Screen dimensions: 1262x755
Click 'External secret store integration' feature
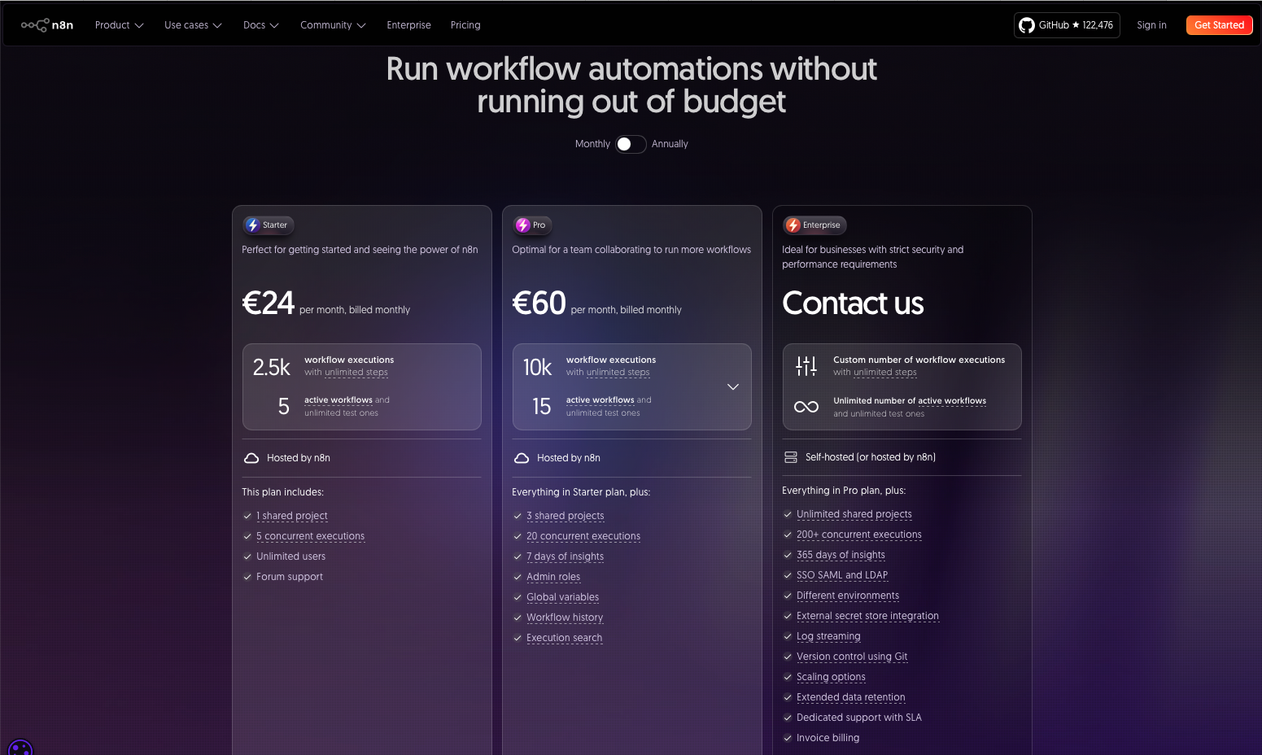click(867, 616)
